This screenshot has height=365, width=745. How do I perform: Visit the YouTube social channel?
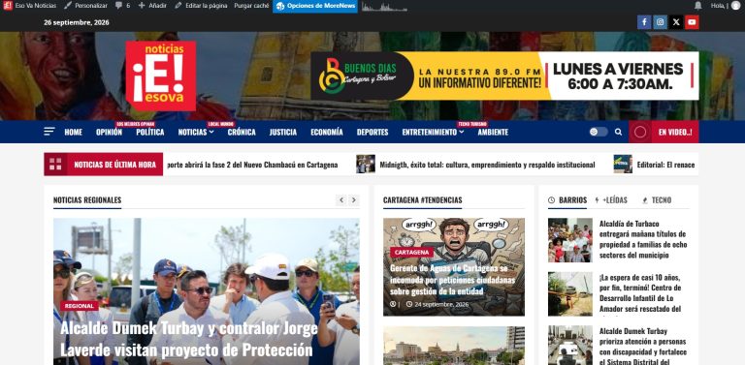point(692,22)
